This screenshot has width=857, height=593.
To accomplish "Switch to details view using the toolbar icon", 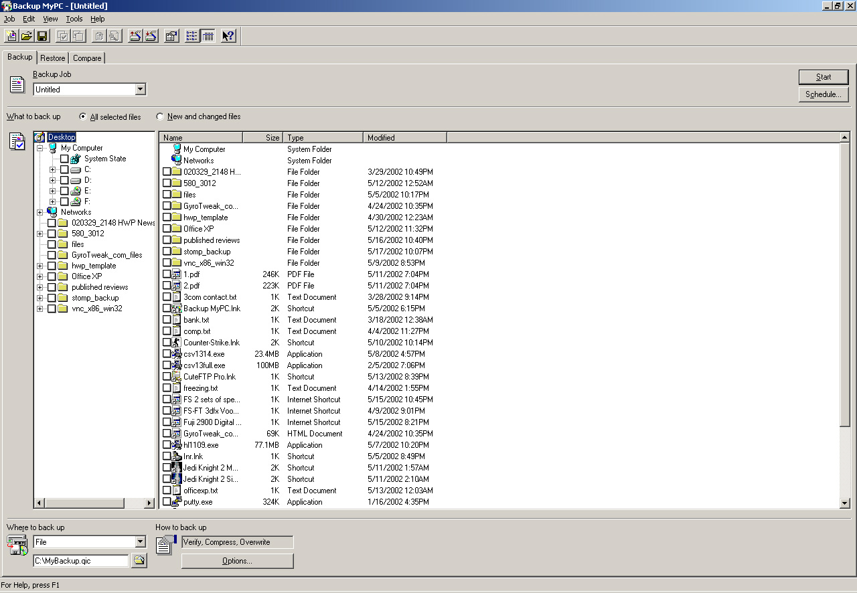I will pos(208,36).
